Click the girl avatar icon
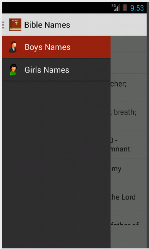The image size is (149, 249). (x=13, y=69)
